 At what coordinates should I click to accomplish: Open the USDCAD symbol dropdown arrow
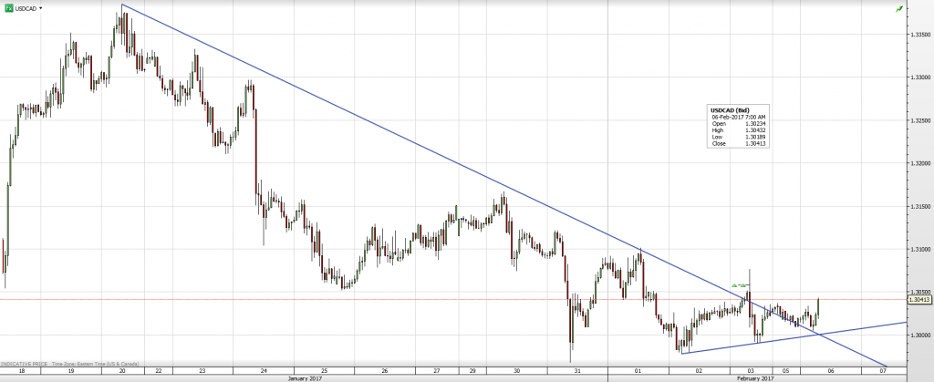pyautogui.click(x=41, y=7)
